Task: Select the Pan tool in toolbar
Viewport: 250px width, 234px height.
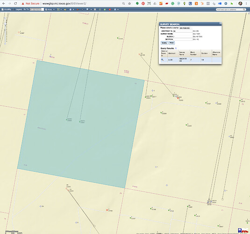Action: point(49,9)
